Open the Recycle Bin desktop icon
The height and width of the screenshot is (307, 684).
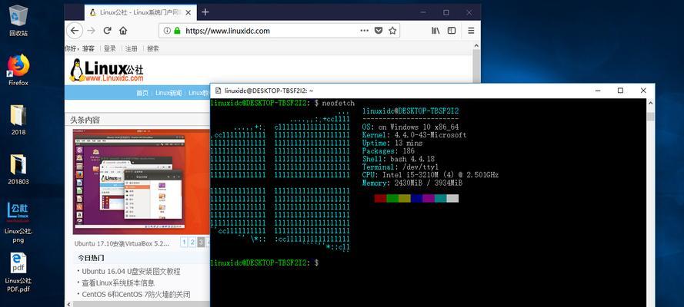(18, 20)
